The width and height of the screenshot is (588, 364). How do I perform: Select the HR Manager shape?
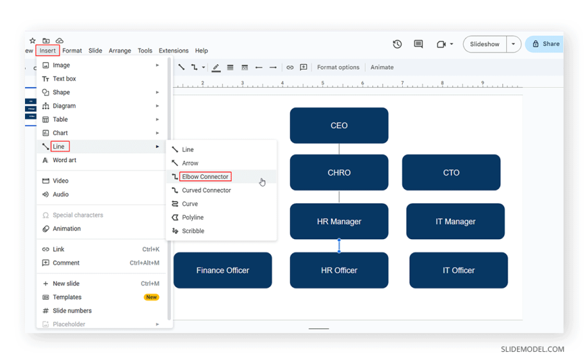click(339, 222)
